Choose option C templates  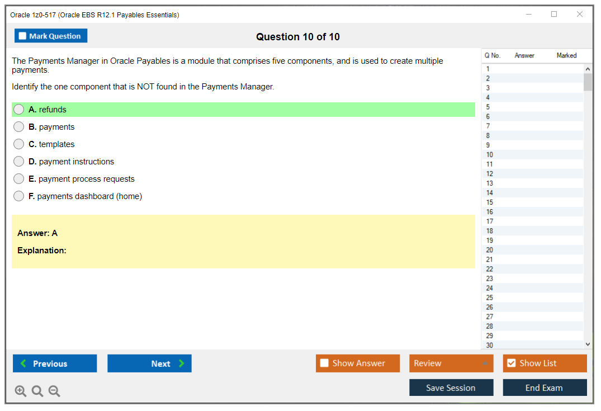[x=19, y=144]
